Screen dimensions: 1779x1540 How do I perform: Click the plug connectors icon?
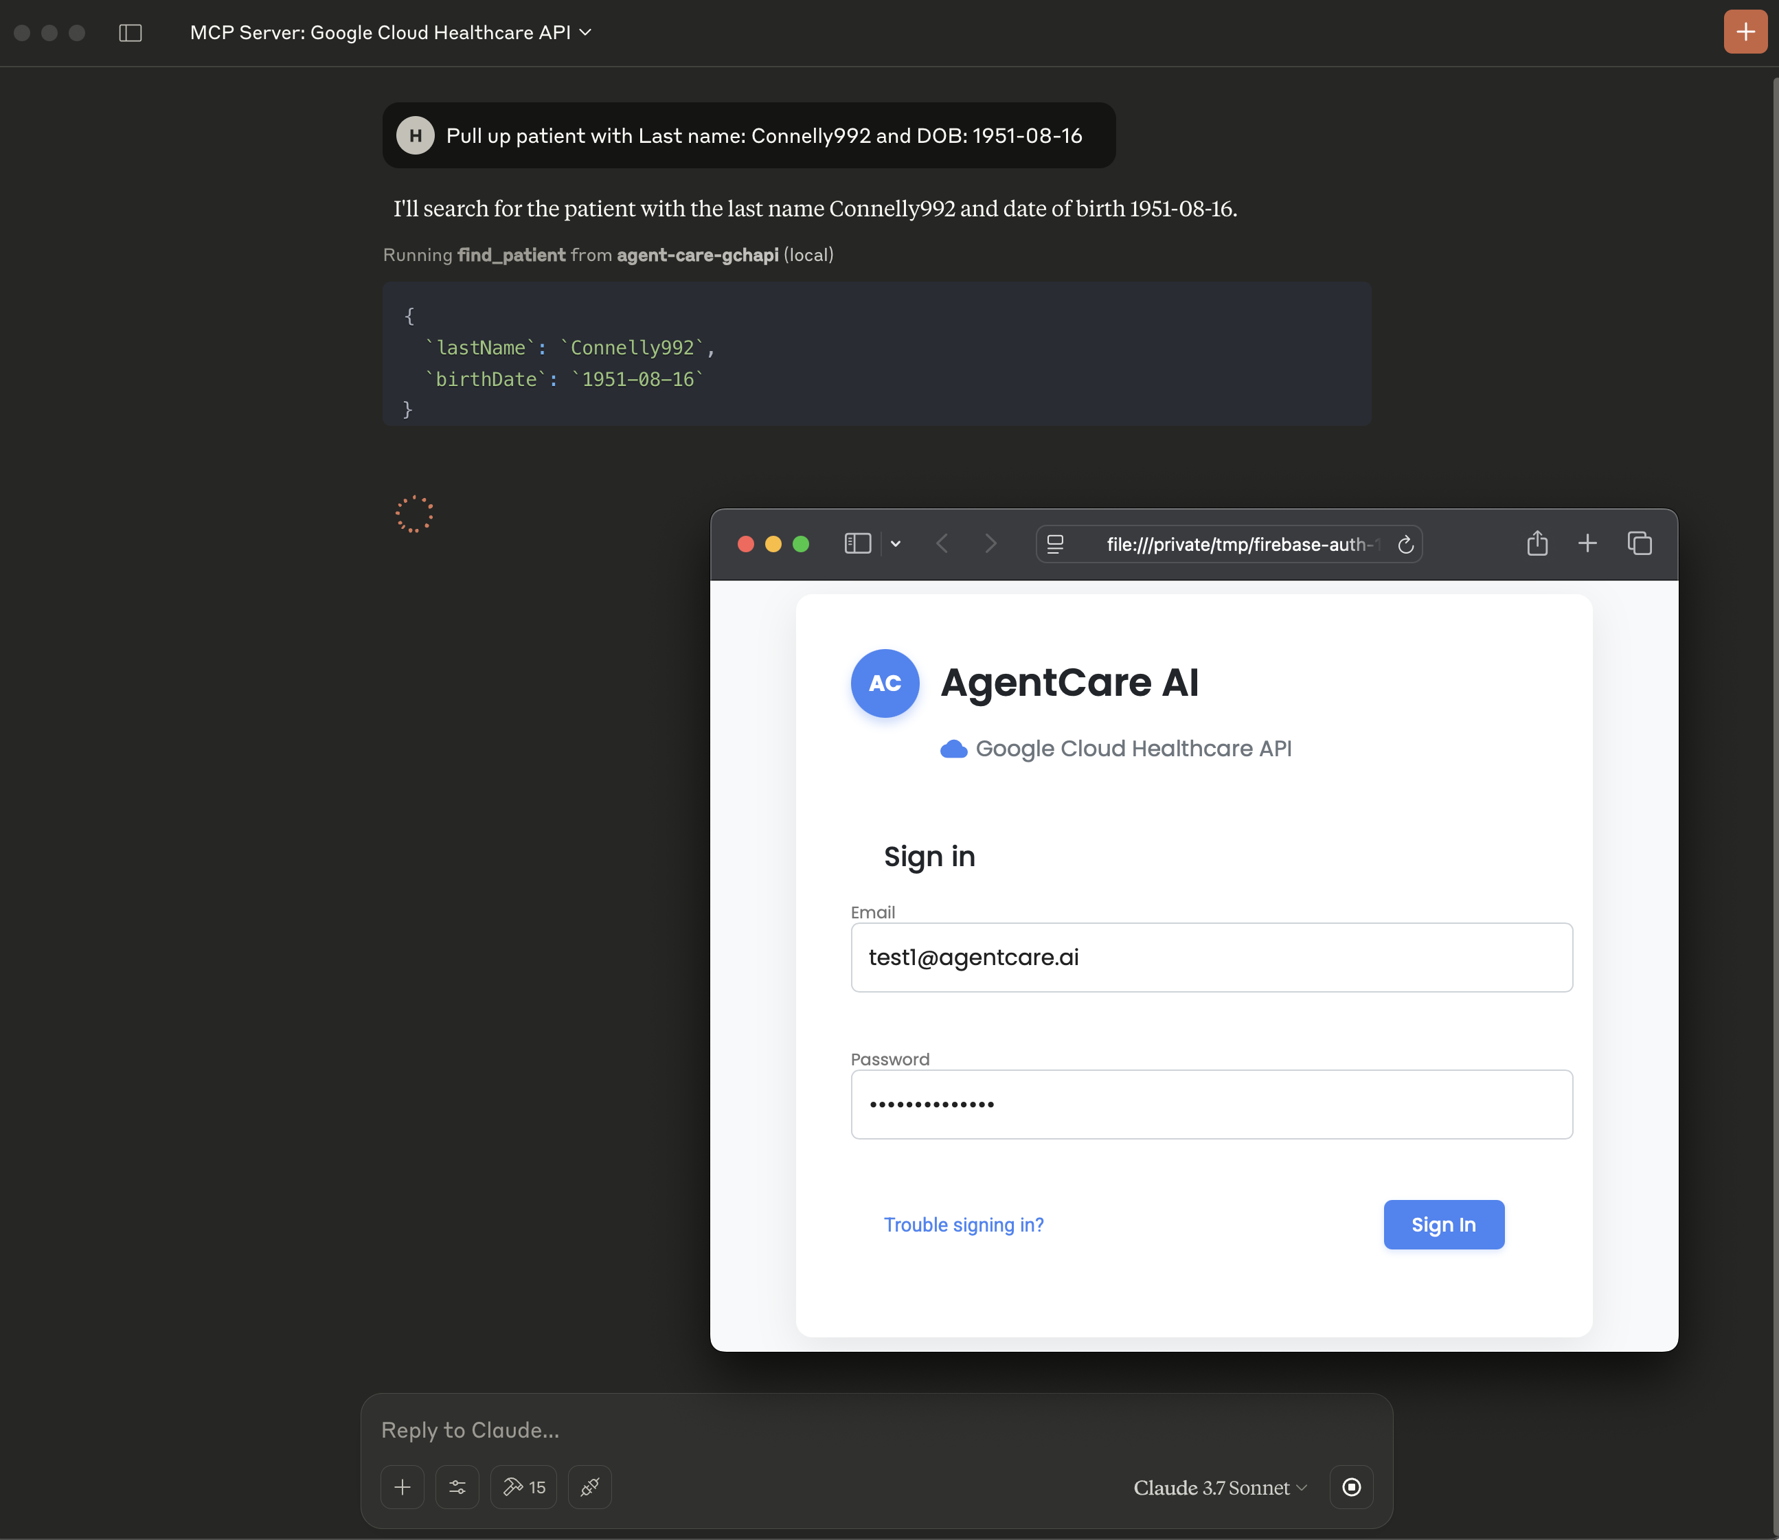click(x=589, y=1486)
